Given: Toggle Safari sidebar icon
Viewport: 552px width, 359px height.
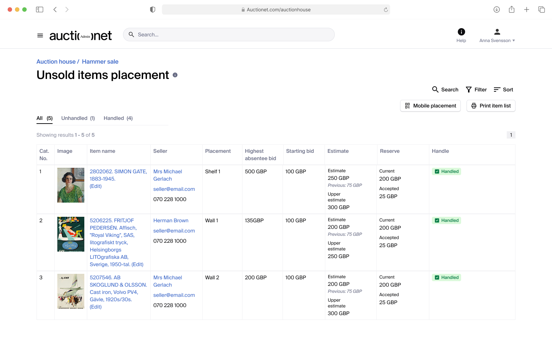Looking at the screenshot, I should [39, 10].
